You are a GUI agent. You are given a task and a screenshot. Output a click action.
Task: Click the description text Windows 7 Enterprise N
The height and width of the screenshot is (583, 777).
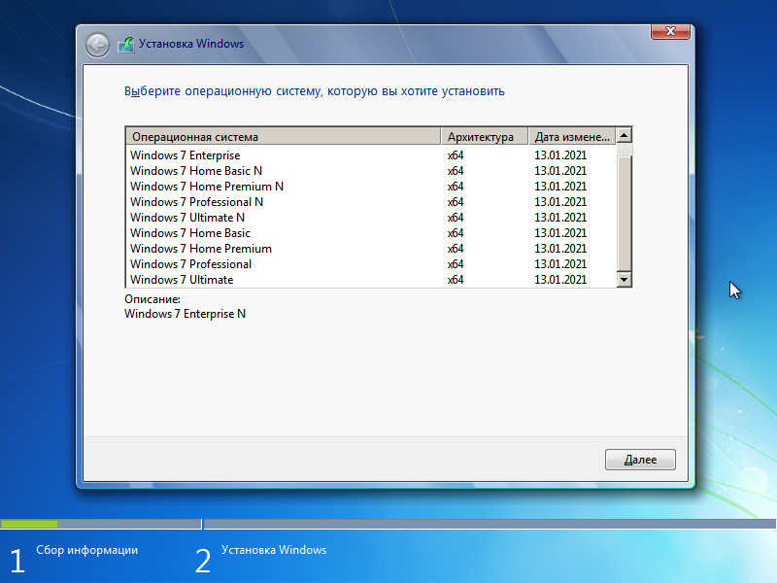coord(185,314)
